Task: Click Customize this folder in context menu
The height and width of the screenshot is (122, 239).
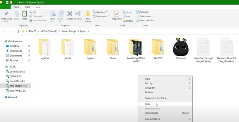Action: [165, 98]
